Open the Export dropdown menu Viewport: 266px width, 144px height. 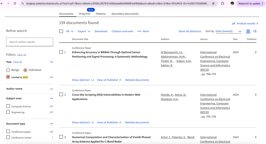point(84,31)
